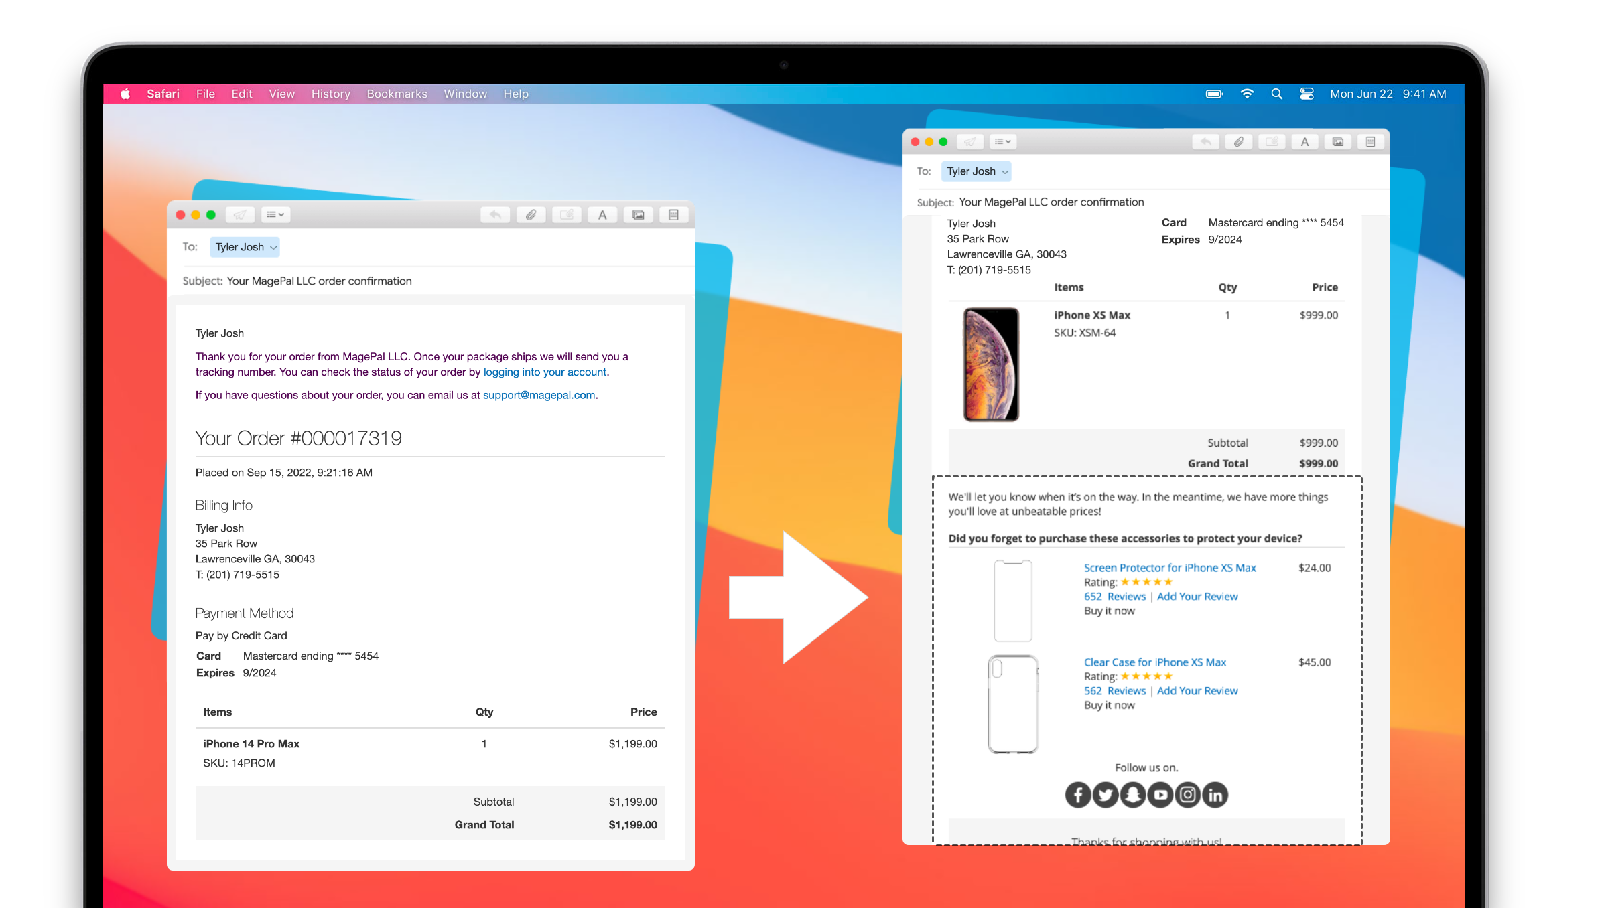Click reply arrow in right mail window
Screen dimensions: 1606x908
1205,141
